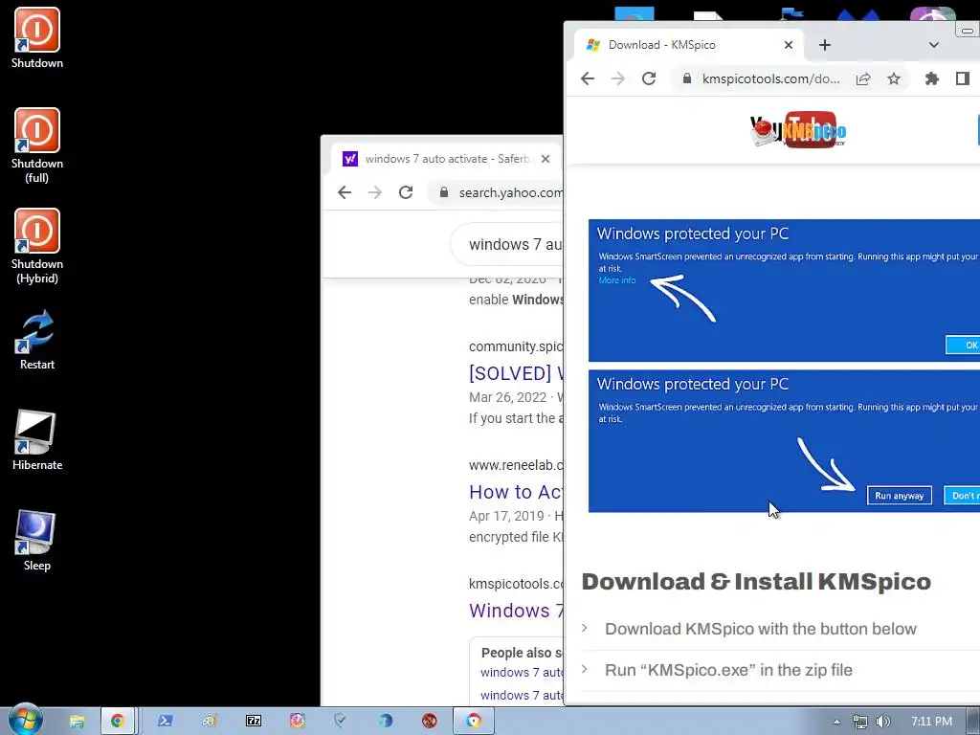Click the second windows 7 auto suggestion
The image size is (980, 735).
(x=522, y=695)
